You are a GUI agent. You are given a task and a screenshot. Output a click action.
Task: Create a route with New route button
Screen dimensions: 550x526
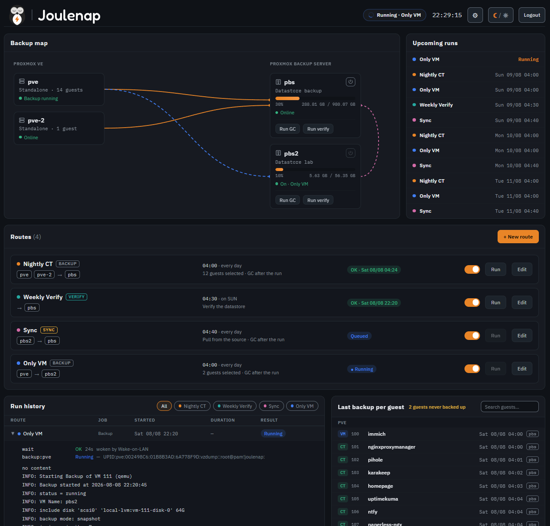pos(518,237)
